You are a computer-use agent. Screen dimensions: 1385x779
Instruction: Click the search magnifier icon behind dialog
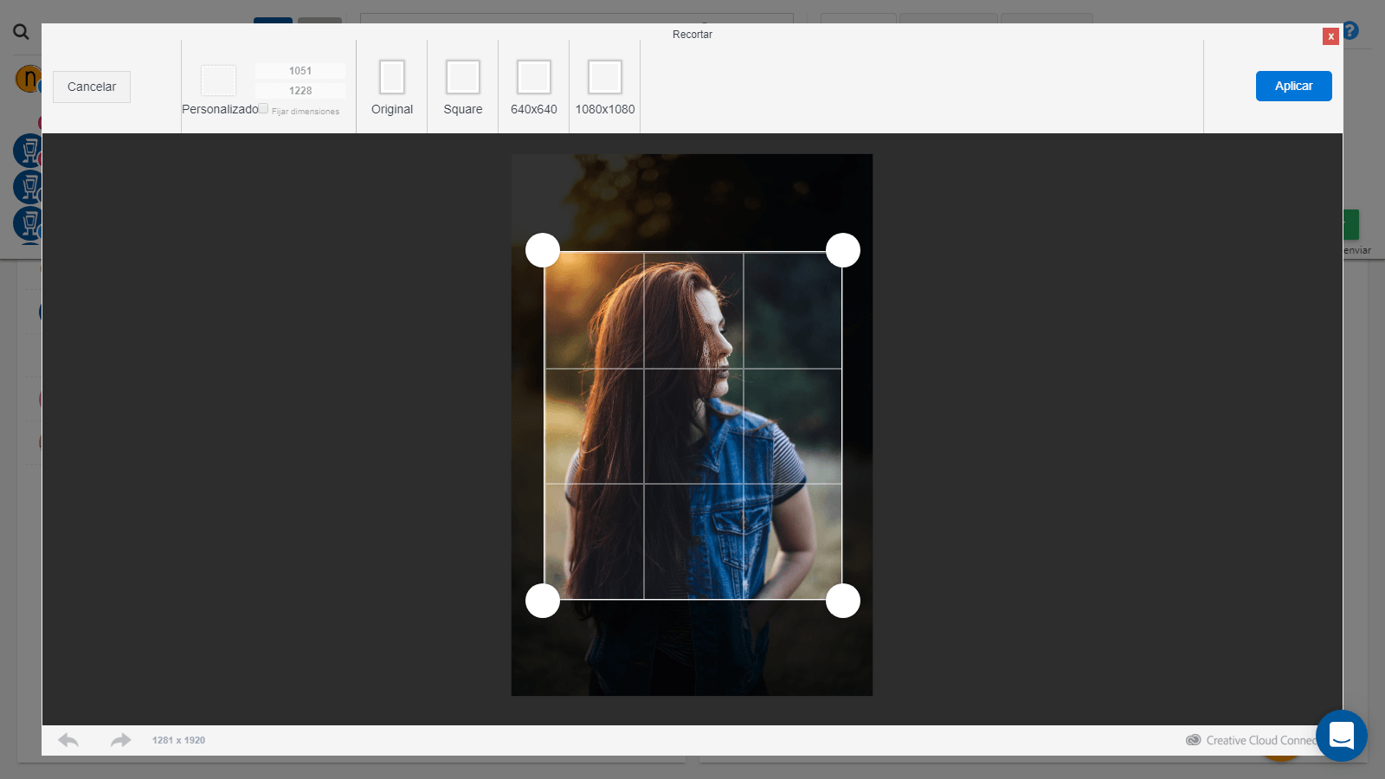click(21, 32)
